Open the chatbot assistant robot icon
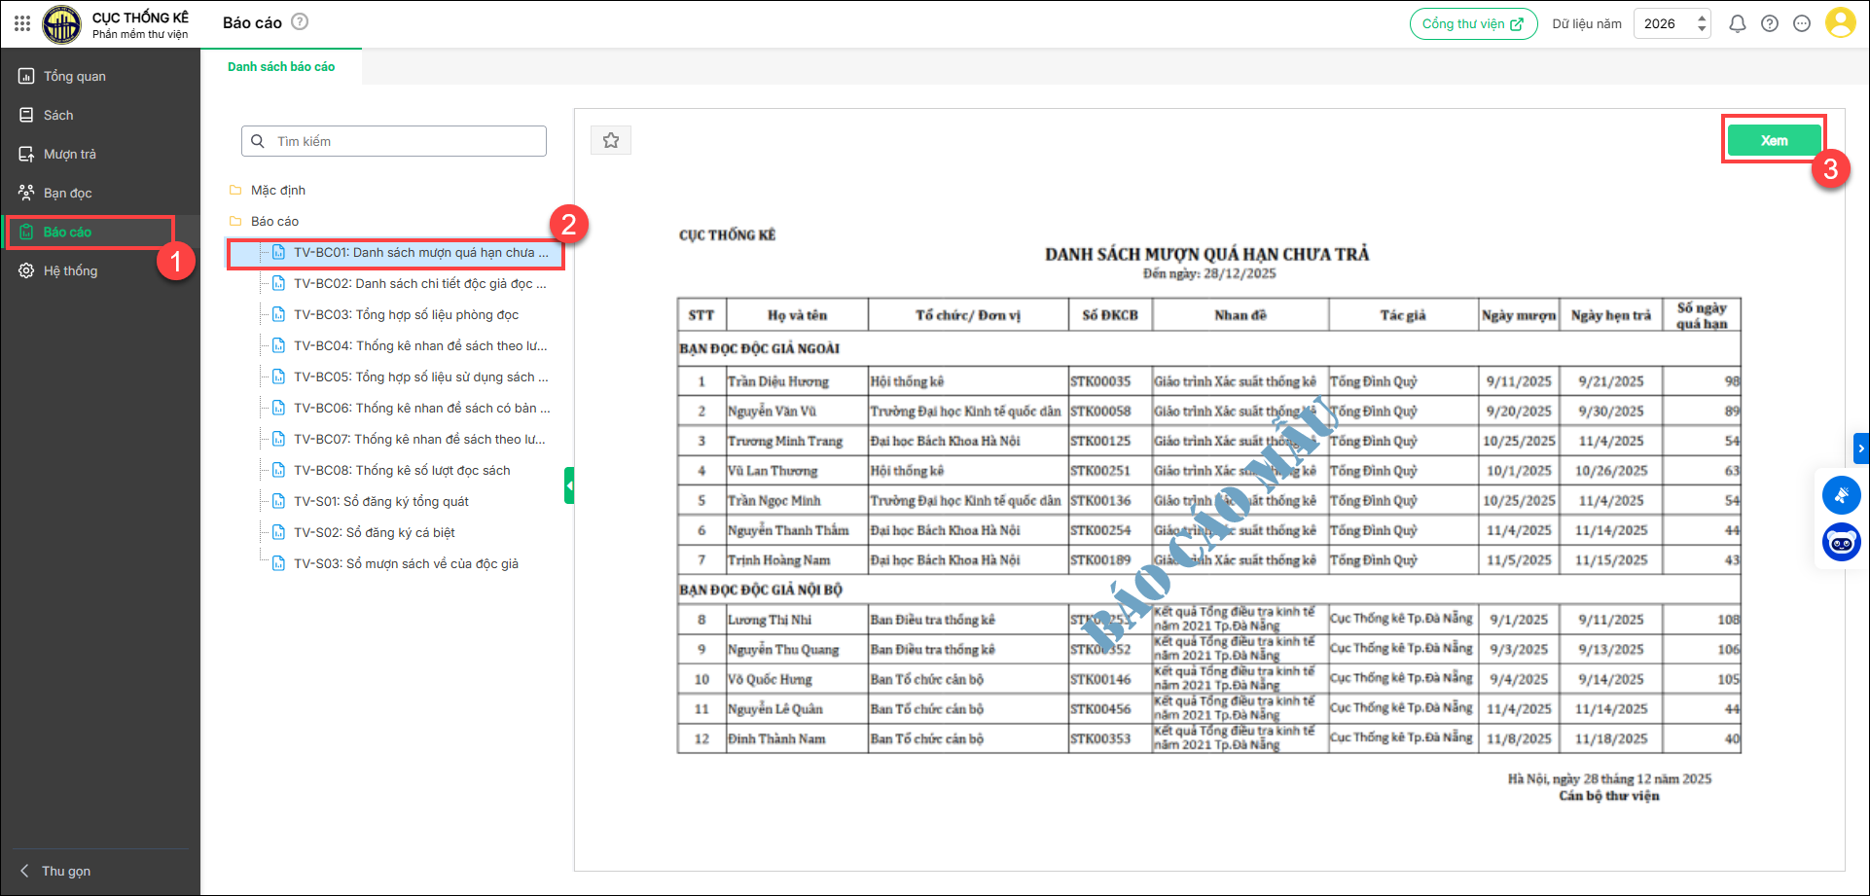1870x896 pixels. [1841, 542]
